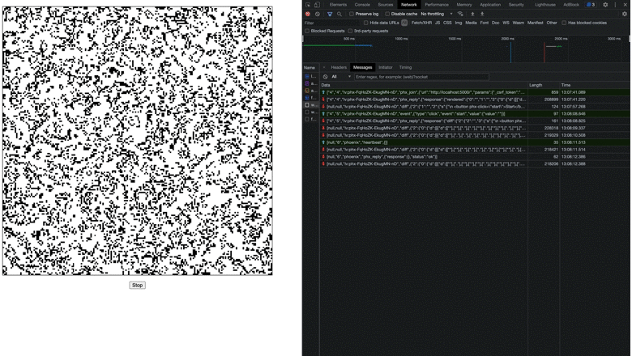Open the network search magnifier
Image resolution: width=632 pixels, height=356 pixels.
click(339, 14)
